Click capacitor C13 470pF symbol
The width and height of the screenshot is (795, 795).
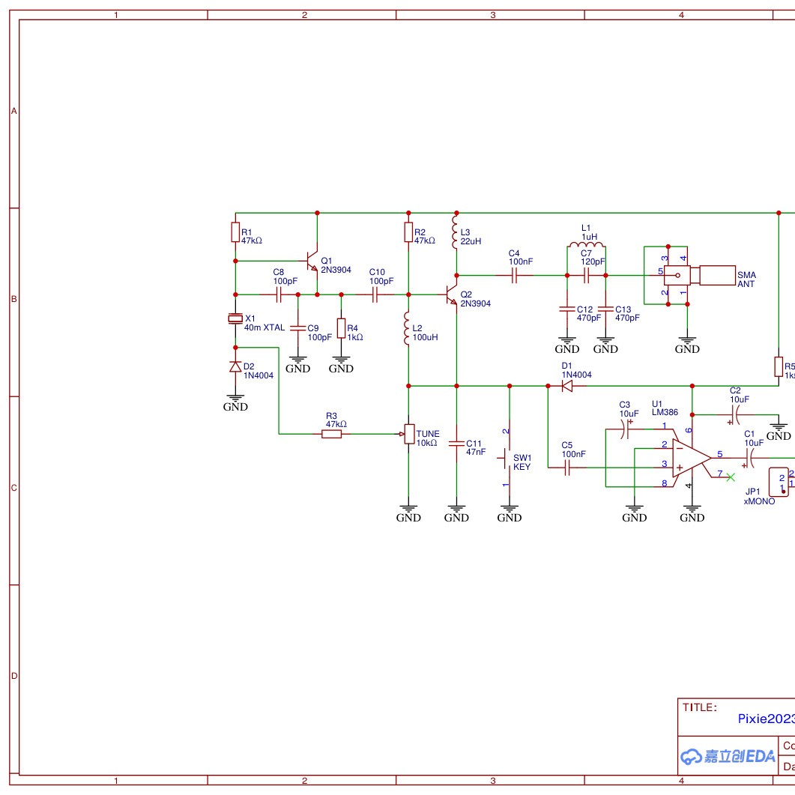point(607,310)
